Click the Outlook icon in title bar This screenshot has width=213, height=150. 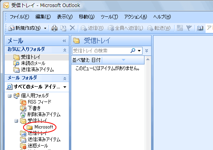[x=6, y=5]
